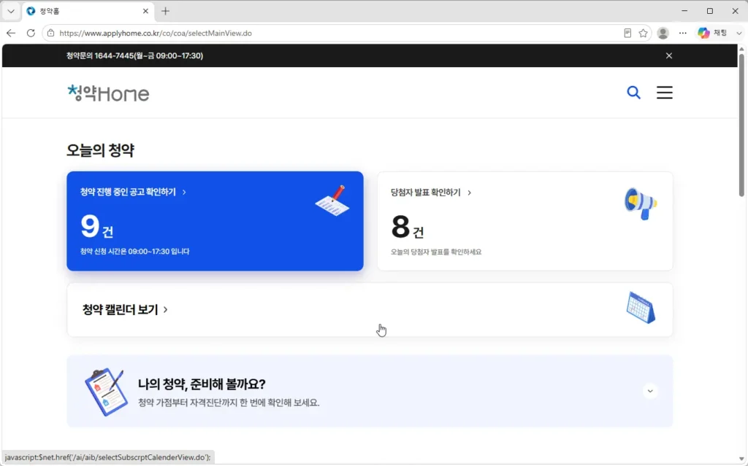Screen dimensions: 748x466
Task: Click the 청약문의 1644-7445 banner text
Action: point(134,55)
